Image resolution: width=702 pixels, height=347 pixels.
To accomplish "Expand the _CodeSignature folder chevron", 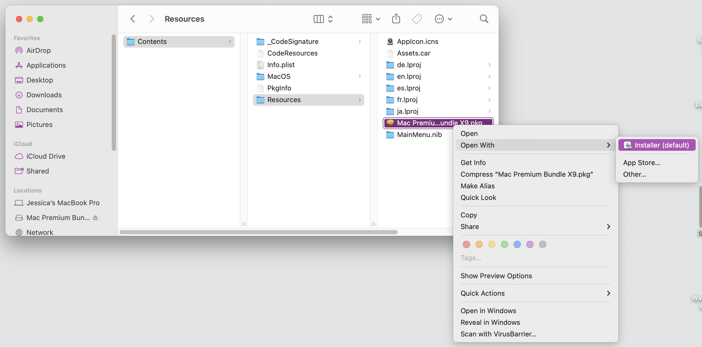I will [x=360, y=42].
